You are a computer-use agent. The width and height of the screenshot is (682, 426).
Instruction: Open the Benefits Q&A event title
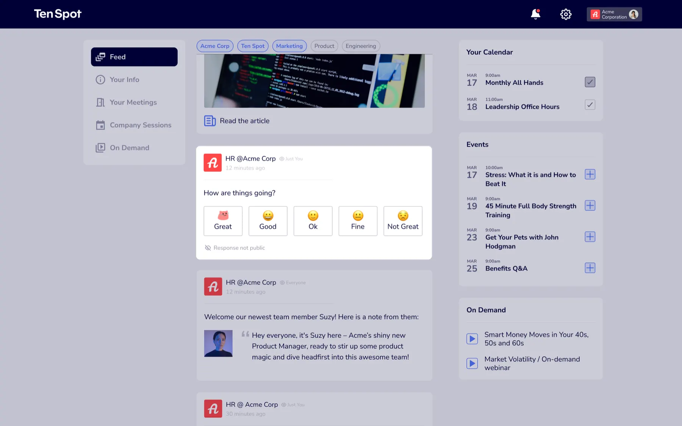coord(506,268)
